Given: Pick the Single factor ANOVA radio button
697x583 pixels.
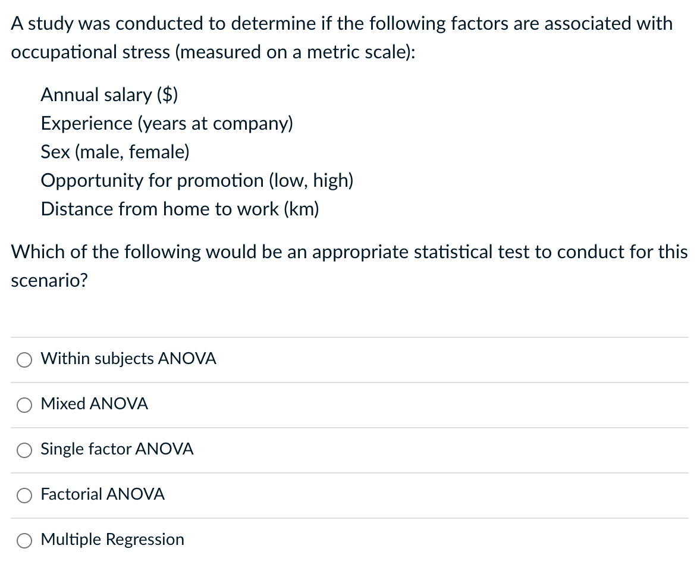Looking at the screenshot, I should pos(24,450).
